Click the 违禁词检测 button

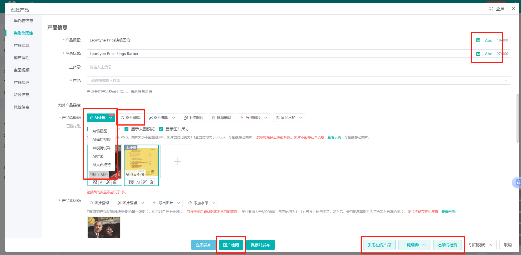pyautogui.click(x=447, y=245)
